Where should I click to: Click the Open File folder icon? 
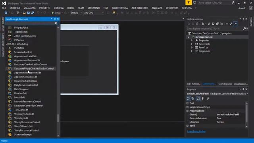coord(24,13)
